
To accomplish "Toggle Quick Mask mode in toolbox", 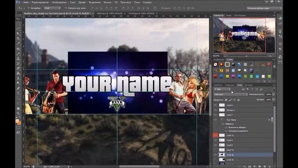I will click(18, 127).
